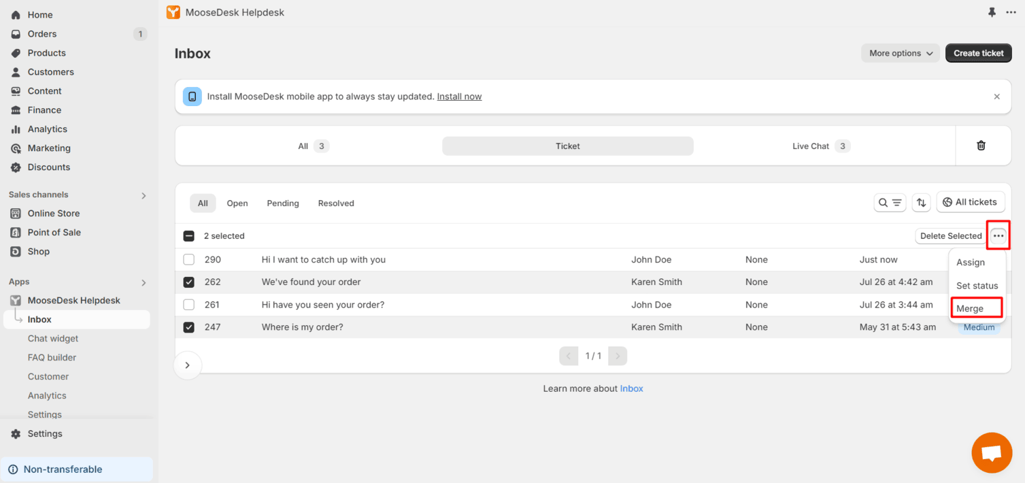Click the pin icon in the top bar
Viewport: 1025px width, 483px height.
pyautogui.click(x=992, y=12)
